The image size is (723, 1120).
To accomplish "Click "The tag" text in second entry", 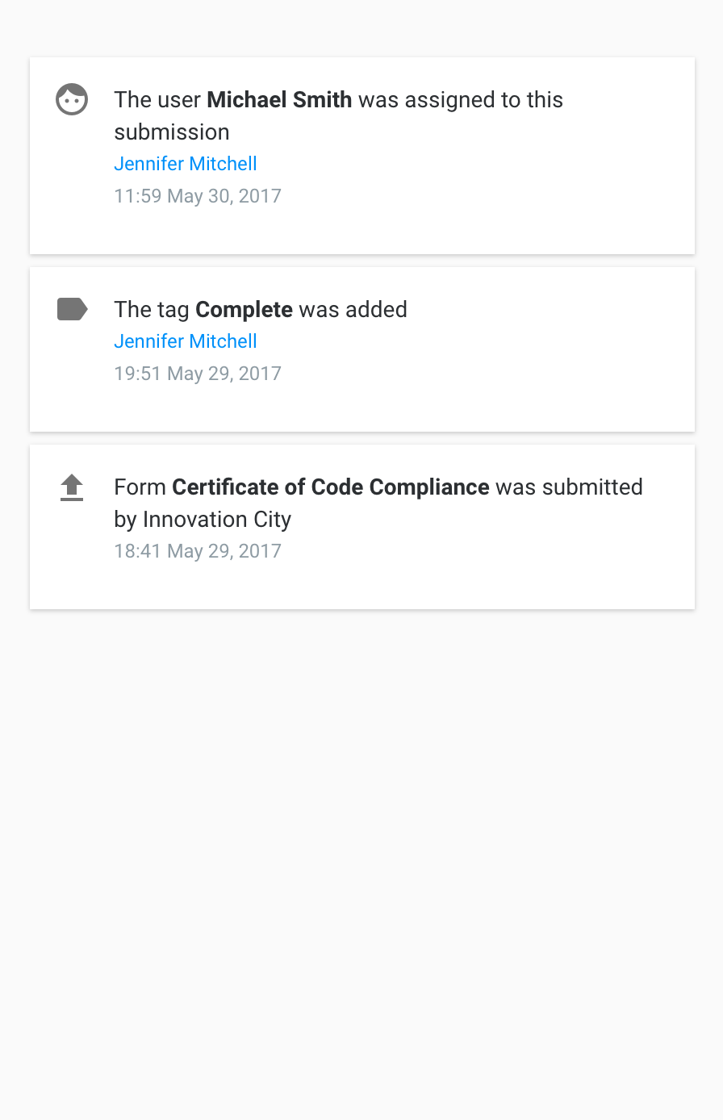I will (152, 310).
